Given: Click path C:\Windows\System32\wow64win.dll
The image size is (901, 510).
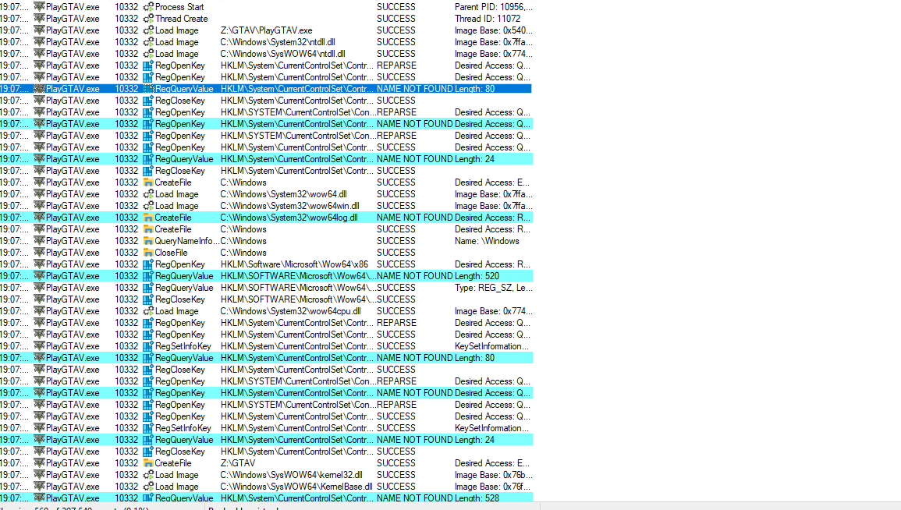Looking at the screenshot, I should [289, 206].
